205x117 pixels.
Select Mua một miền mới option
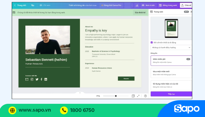(x=171, y=73)
